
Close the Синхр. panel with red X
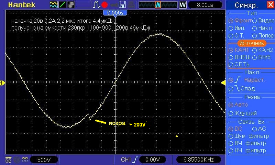click(271, 4)
